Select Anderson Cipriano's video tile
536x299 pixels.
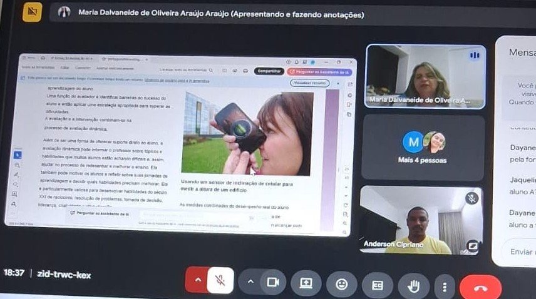tap(421, 220)
